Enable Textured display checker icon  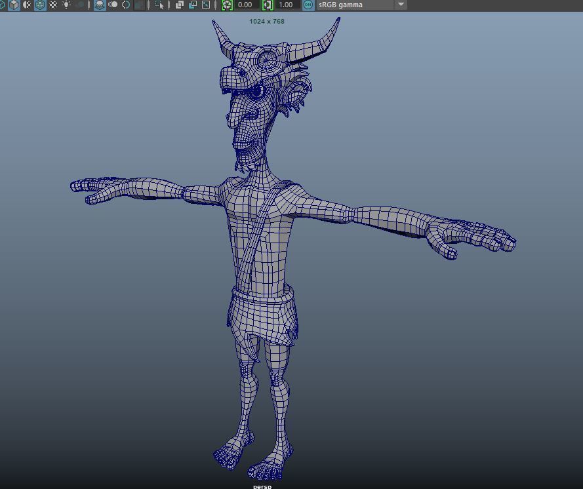[x=53, y=5]
